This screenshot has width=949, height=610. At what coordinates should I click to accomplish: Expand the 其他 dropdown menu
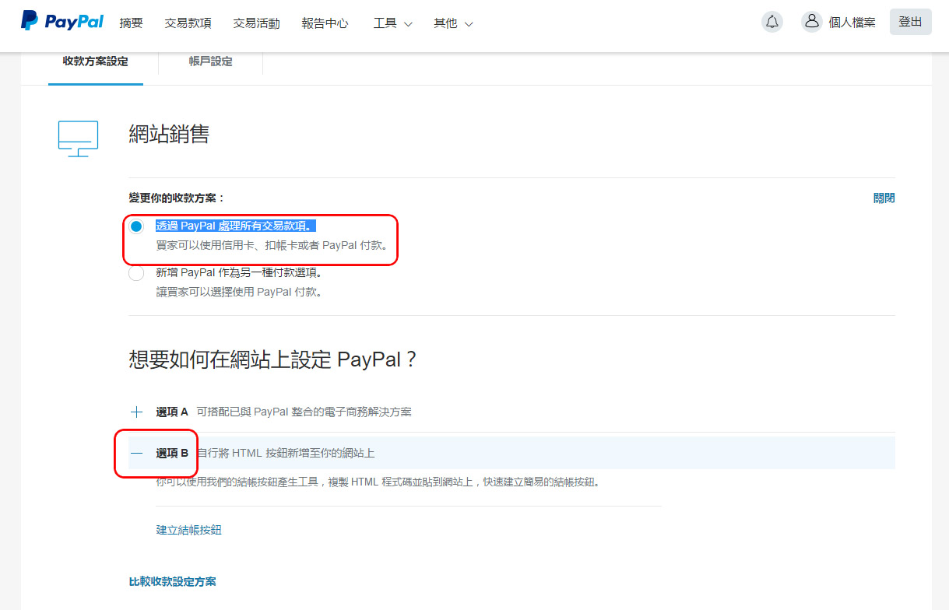(x=453, y=23)
